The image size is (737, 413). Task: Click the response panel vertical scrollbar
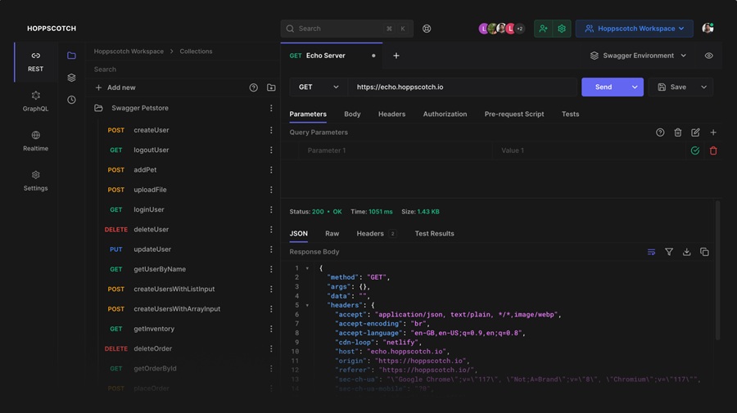click(x=717, y=270)
